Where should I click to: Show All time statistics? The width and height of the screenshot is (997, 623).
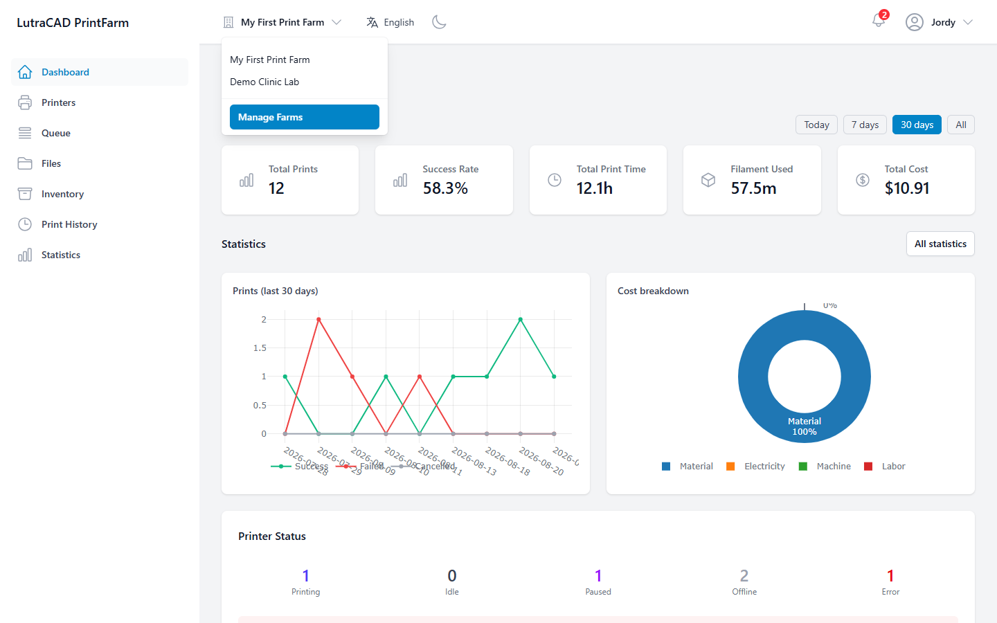point(961,125)
